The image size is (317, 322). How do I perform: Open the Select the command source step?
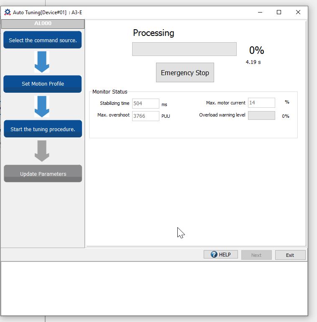point(43,40)
